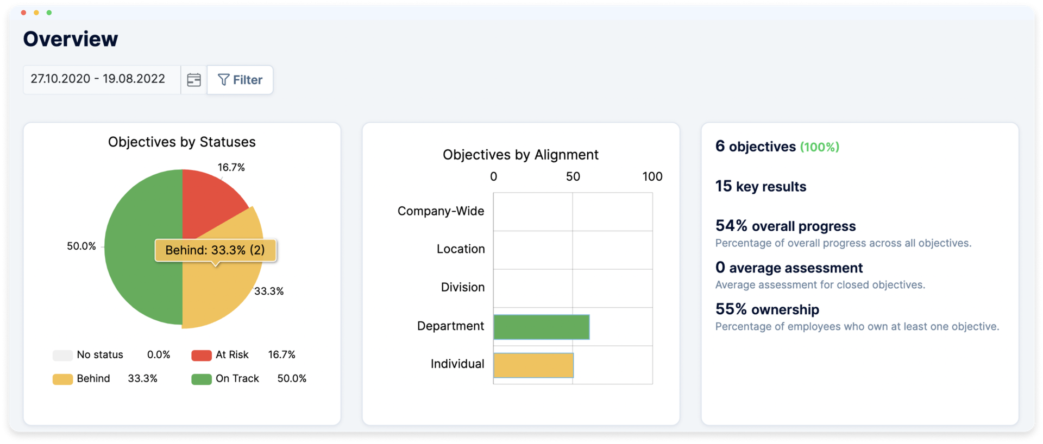This screenshot has height=444, width=1043.
Task: Click the '0 average assessment' stat
Action: [x=789, y=268]
